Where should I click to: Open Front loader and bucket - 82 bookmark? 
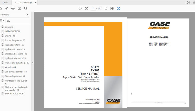pos(16,82)
